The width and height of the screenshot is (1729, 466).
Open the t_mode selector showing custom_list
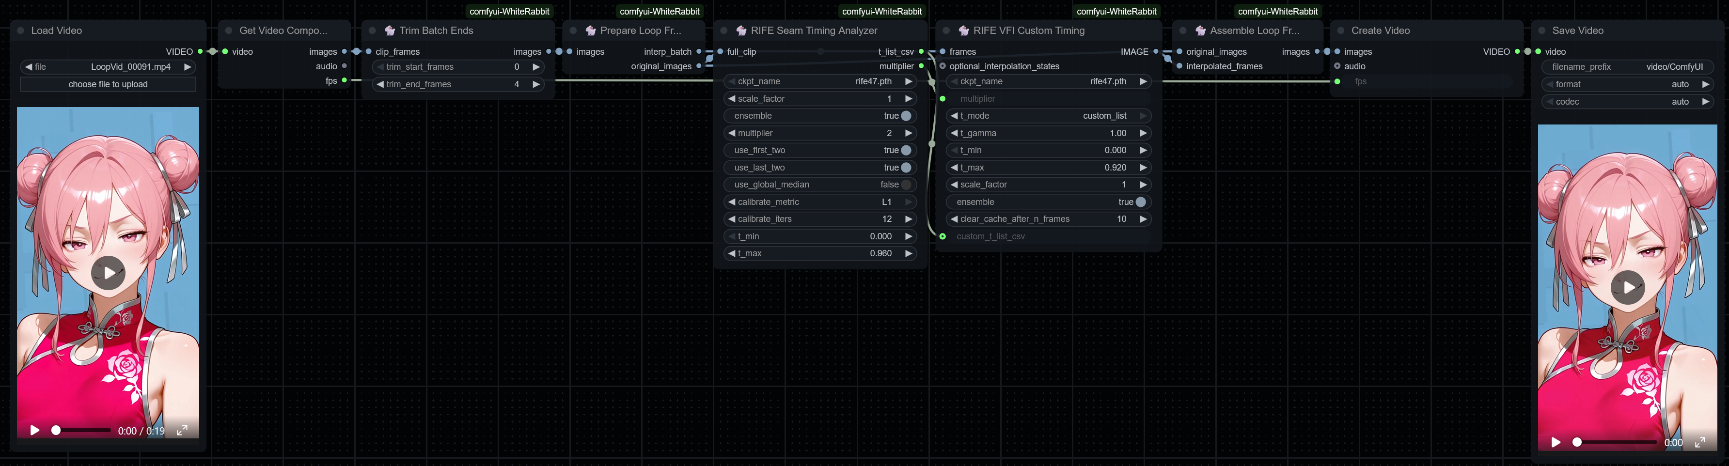point(1049,115)
